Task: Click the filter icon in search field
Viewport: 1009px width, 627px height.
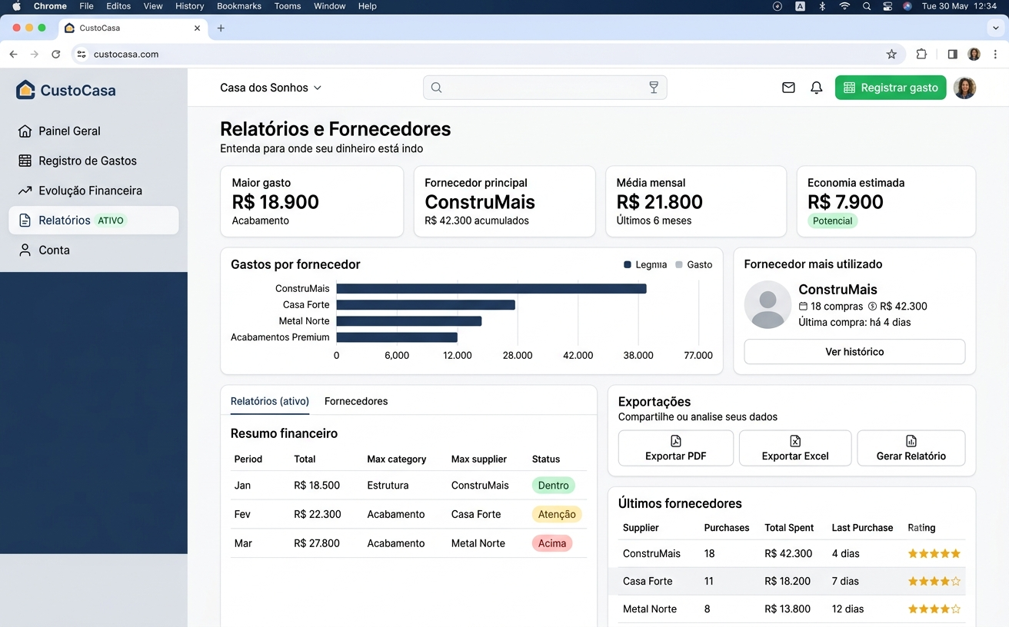Action: [x=654, y=88]
